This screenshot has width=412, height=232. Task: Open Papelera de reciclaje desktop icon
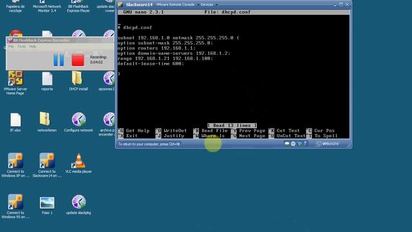click(x=15, y=6)
